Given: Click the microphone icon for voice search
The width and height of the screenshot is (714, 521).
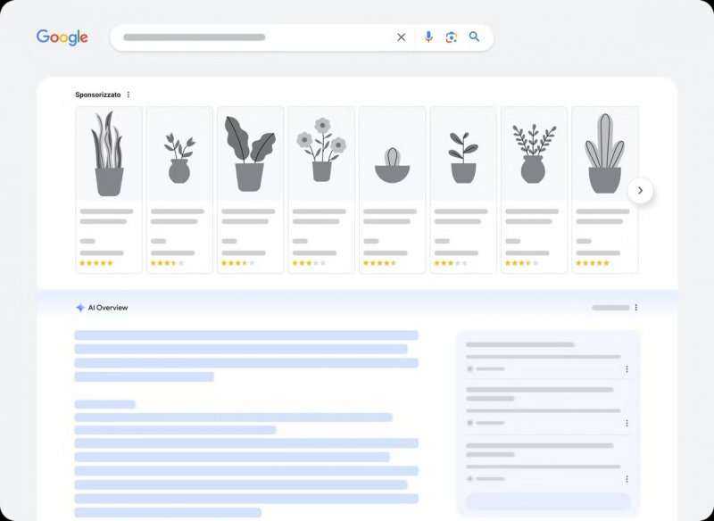Looking at the screenshot, I should click(x=429, y=37).
